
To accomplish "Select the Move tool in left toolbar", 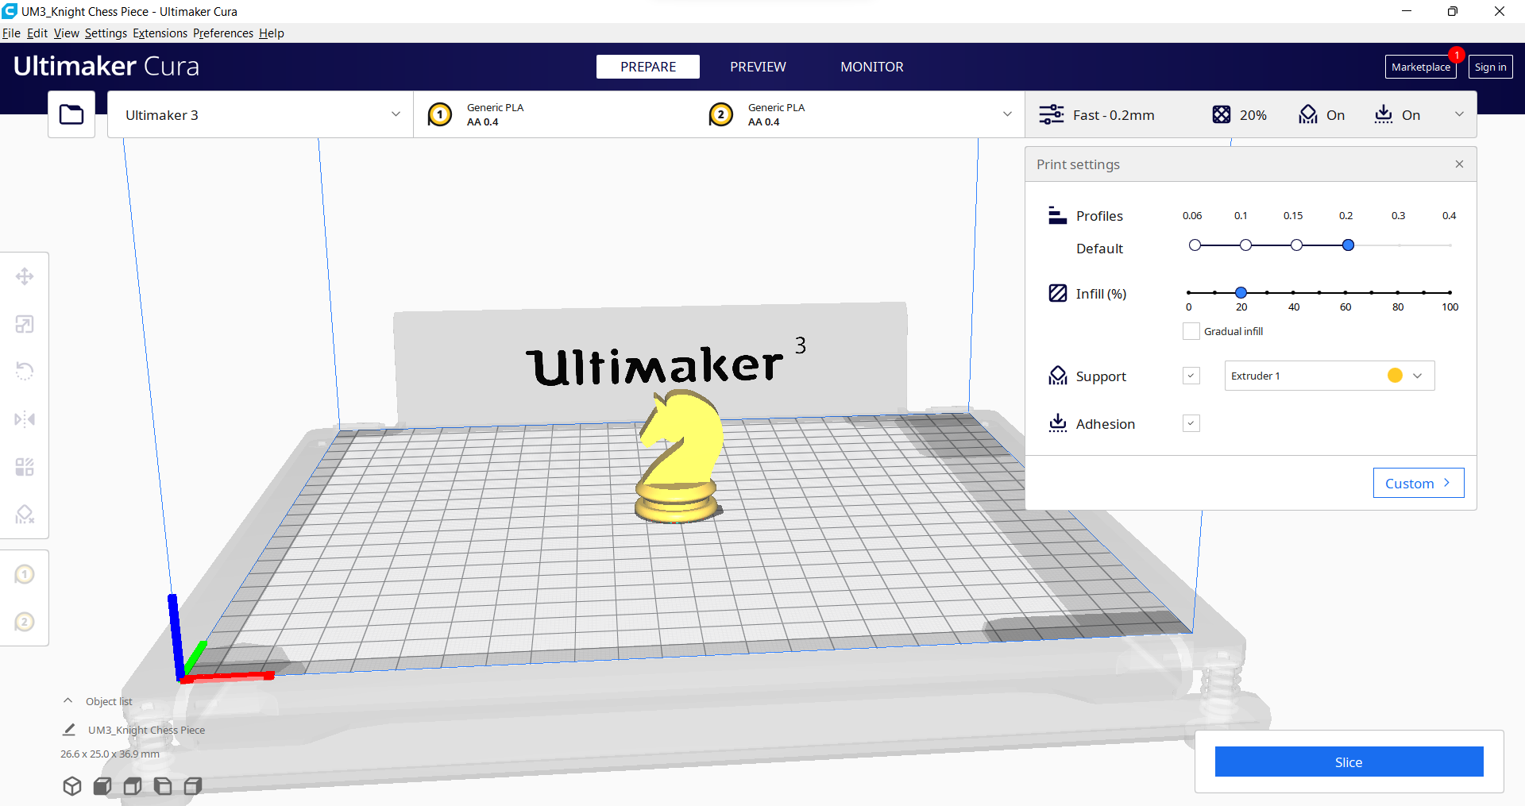I will (25, 276).
